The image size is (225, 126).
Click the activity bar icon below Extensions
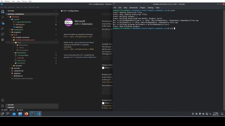tap(2, 40)
